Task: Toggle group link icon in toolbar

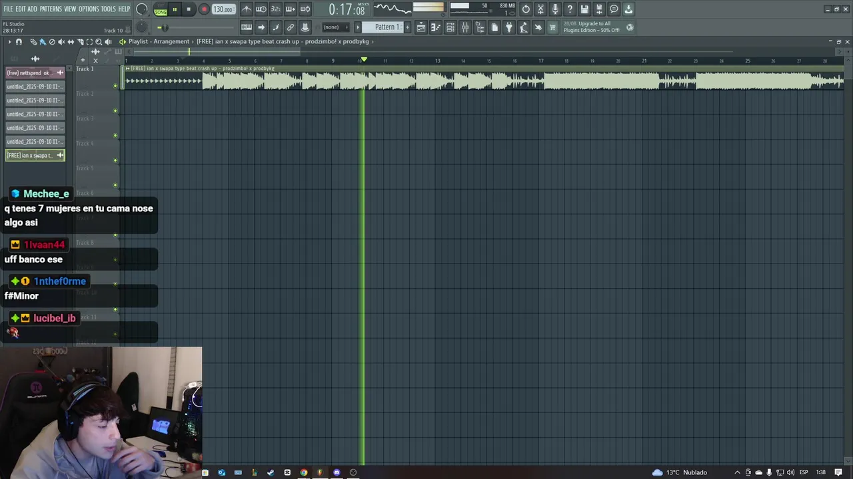Action: click(x=291, y=27)
